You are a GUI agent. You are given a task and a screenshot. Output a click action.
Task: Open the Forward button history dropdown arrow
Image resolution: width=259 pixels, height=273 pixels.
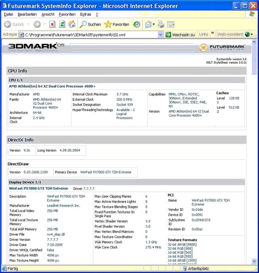click(45, 24)
